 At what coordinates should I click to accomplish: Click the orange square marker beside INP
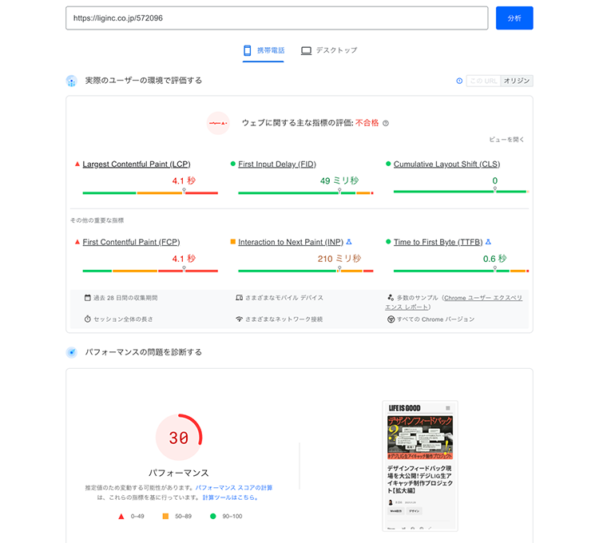[232, 242]
